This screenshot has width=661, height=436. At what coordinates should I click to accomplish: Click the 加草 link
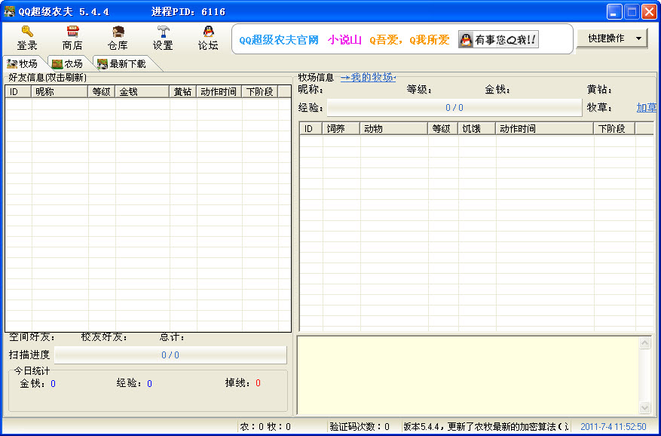[646, 108]
